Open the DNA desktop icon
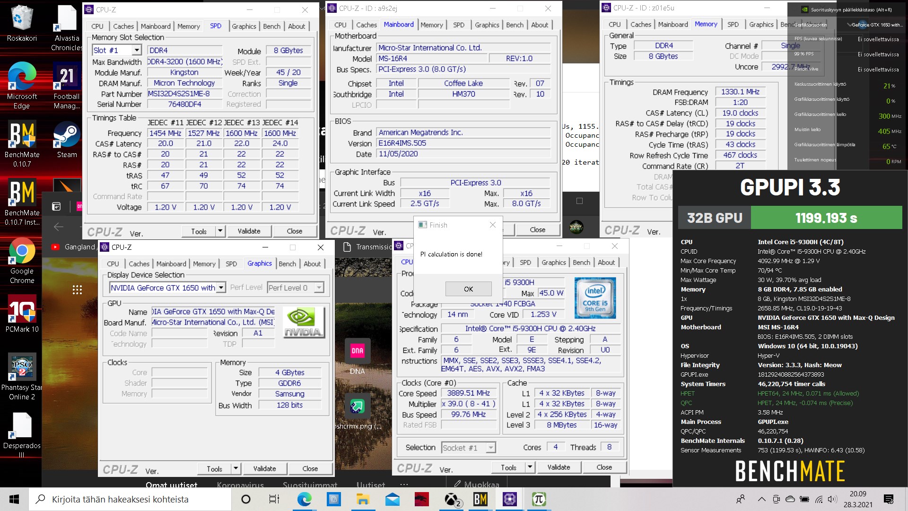 357,356
